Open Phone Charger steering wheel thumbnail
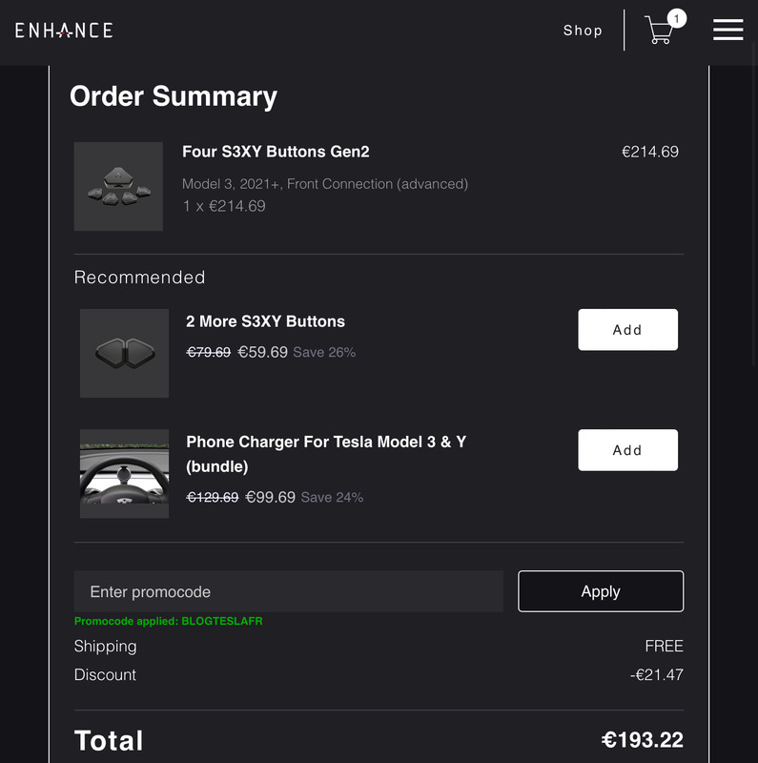 (x=125, y=473)
